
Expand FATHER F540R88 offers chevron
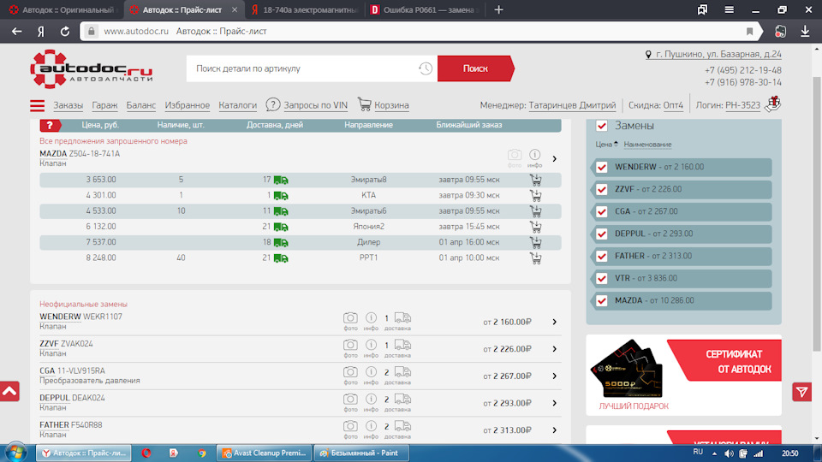click(x=554, y=430)
